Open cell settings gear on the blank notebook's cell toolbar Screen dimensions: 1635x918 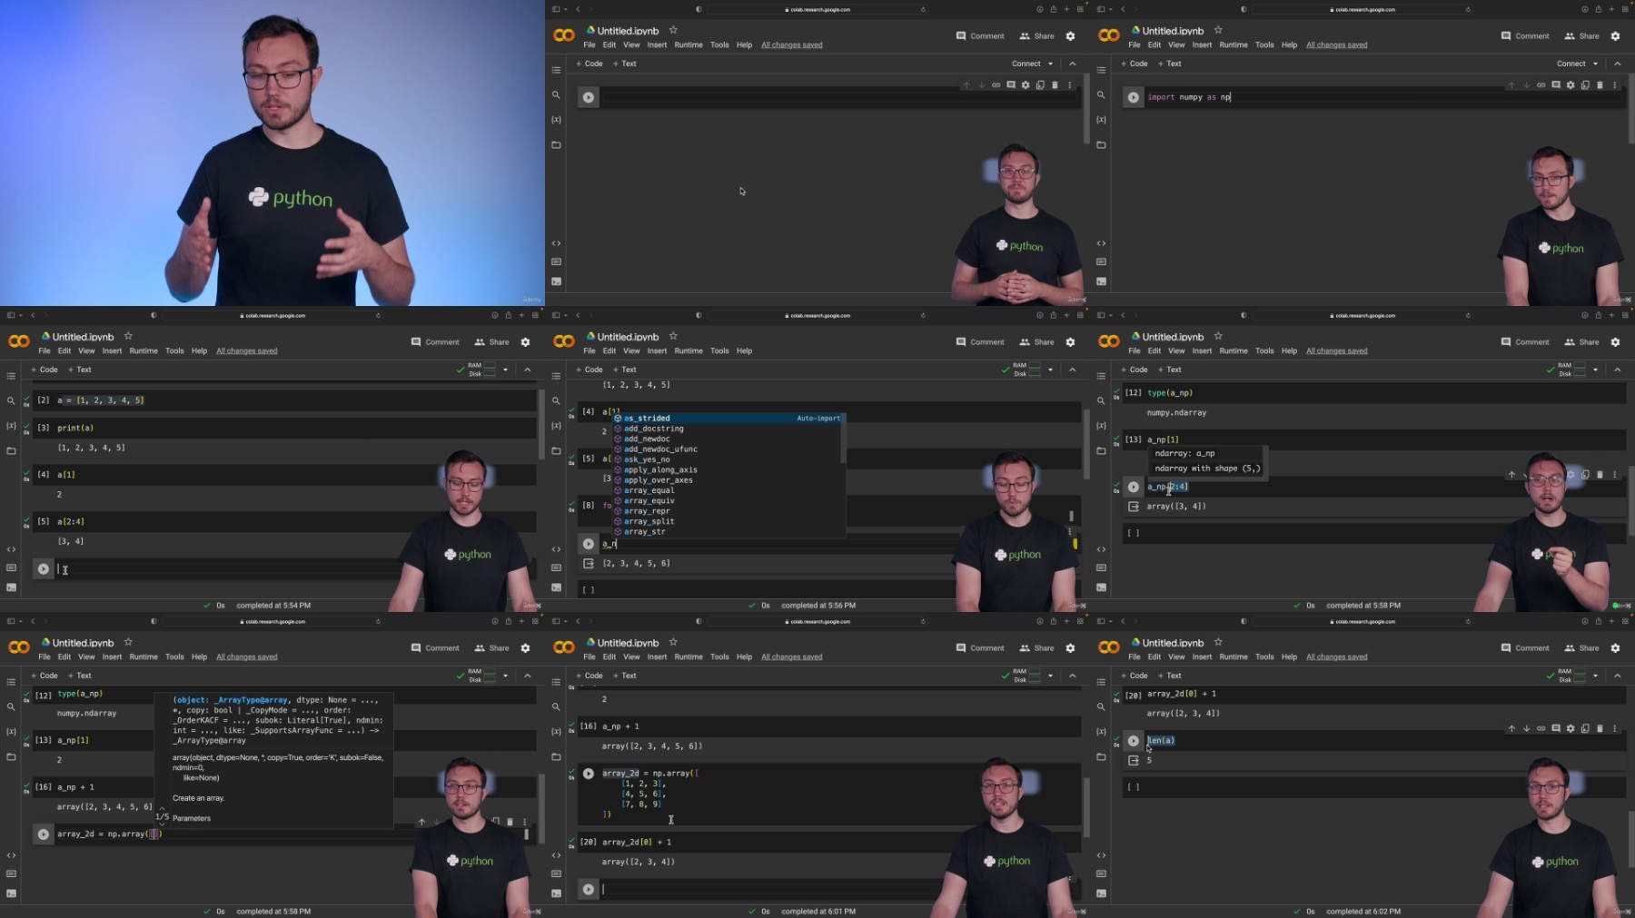point(1026,85)
